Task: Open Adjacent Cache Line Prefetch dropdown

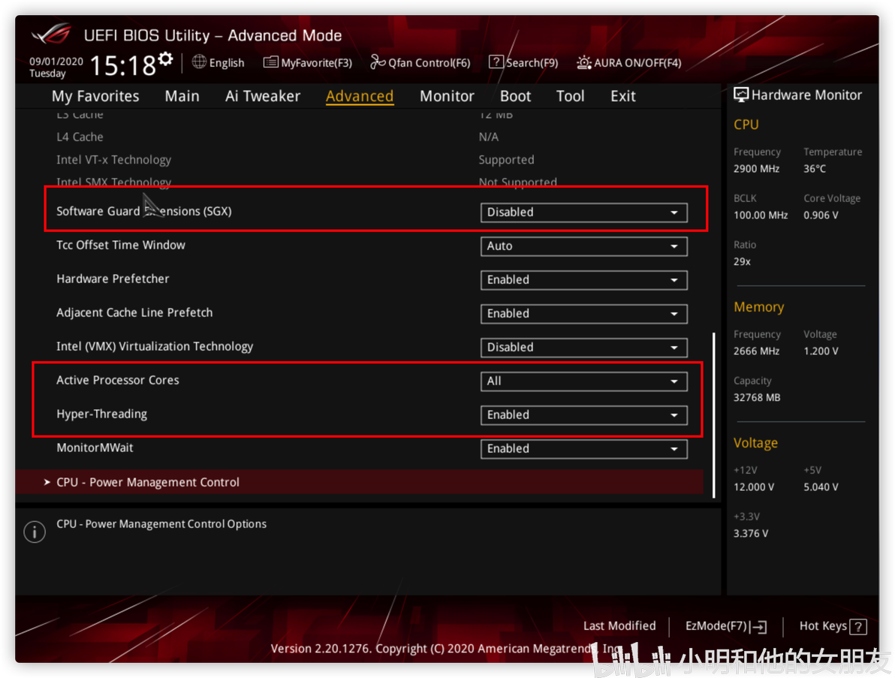Action: 583,313
